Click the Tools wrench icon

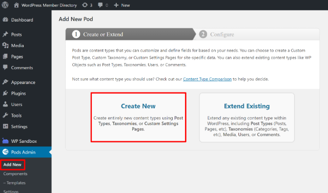click(5, 115)
